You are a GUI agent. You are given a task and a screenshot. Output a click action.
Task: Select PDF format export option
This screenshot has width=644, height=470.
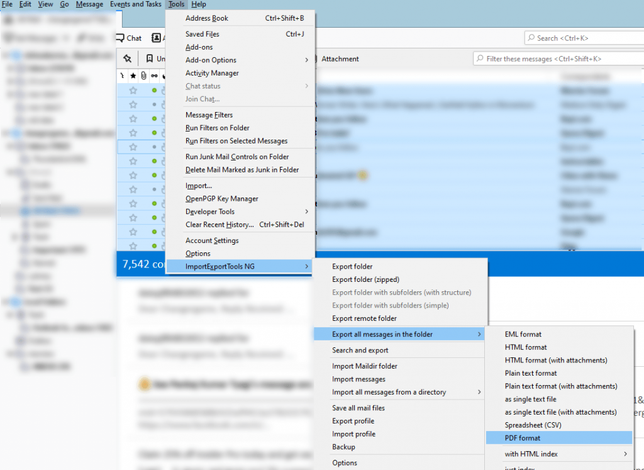pos(559,438)
